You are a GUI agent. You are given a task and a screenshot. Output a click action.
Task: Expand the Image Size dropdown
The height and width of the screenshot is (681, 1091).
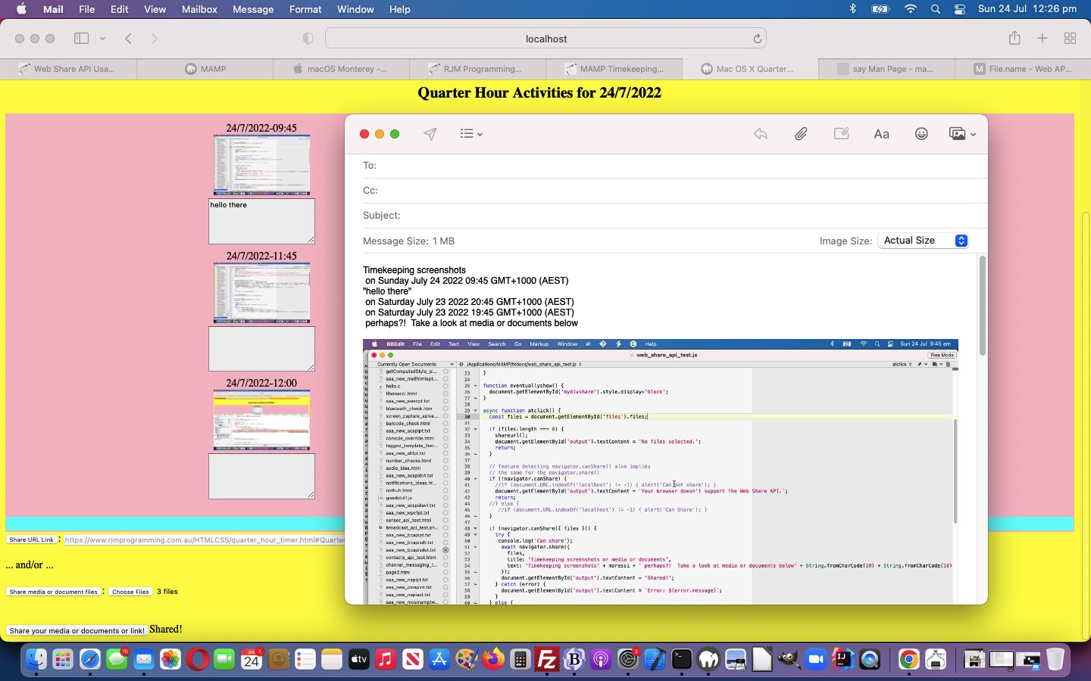923,241
